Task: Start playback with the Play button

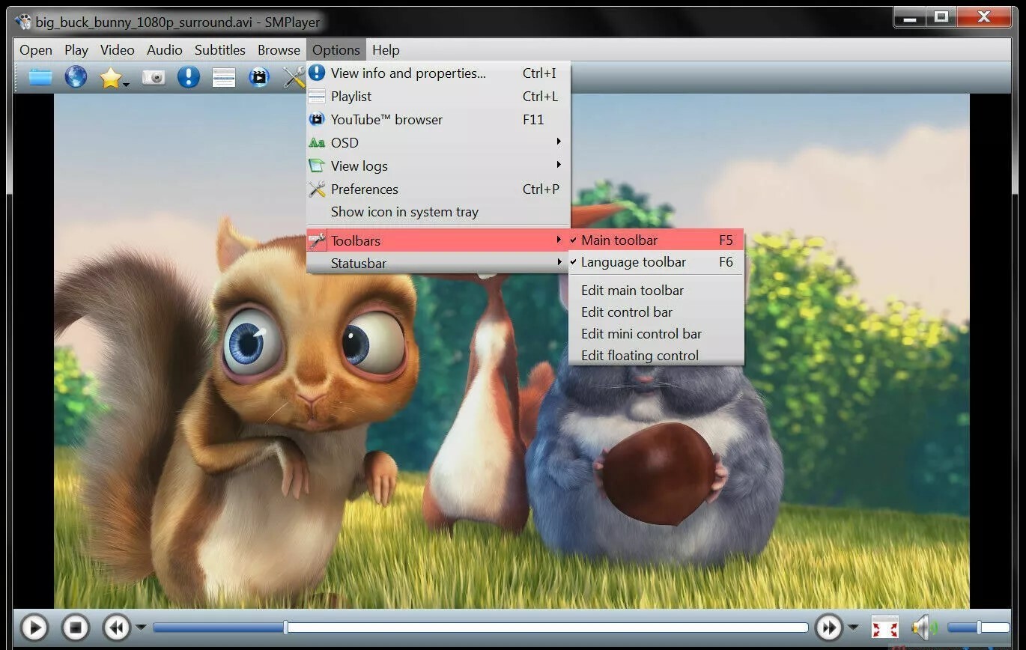Action: pos(34,628)
